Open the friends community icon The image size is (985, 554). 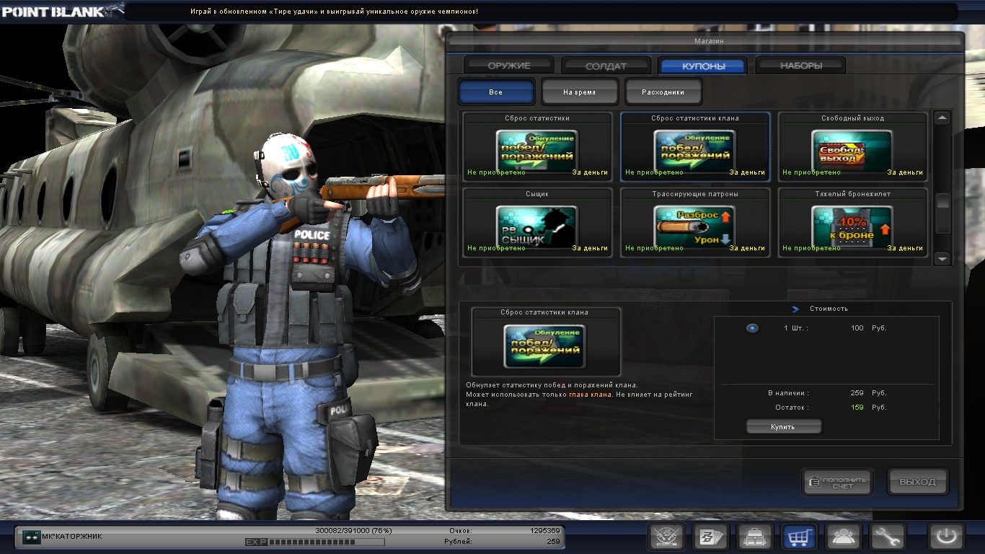[x=844, y=537]
